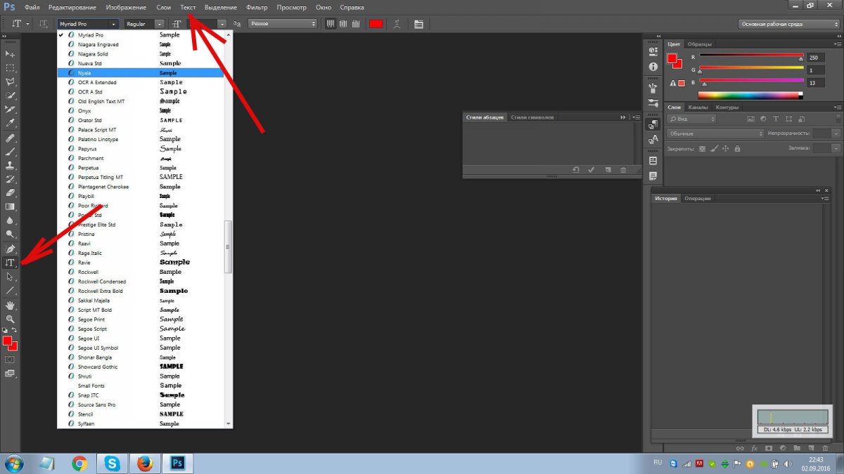Open the font size dropdown
The width and height of the screenshot is (844, 474).
pos(222,24)
